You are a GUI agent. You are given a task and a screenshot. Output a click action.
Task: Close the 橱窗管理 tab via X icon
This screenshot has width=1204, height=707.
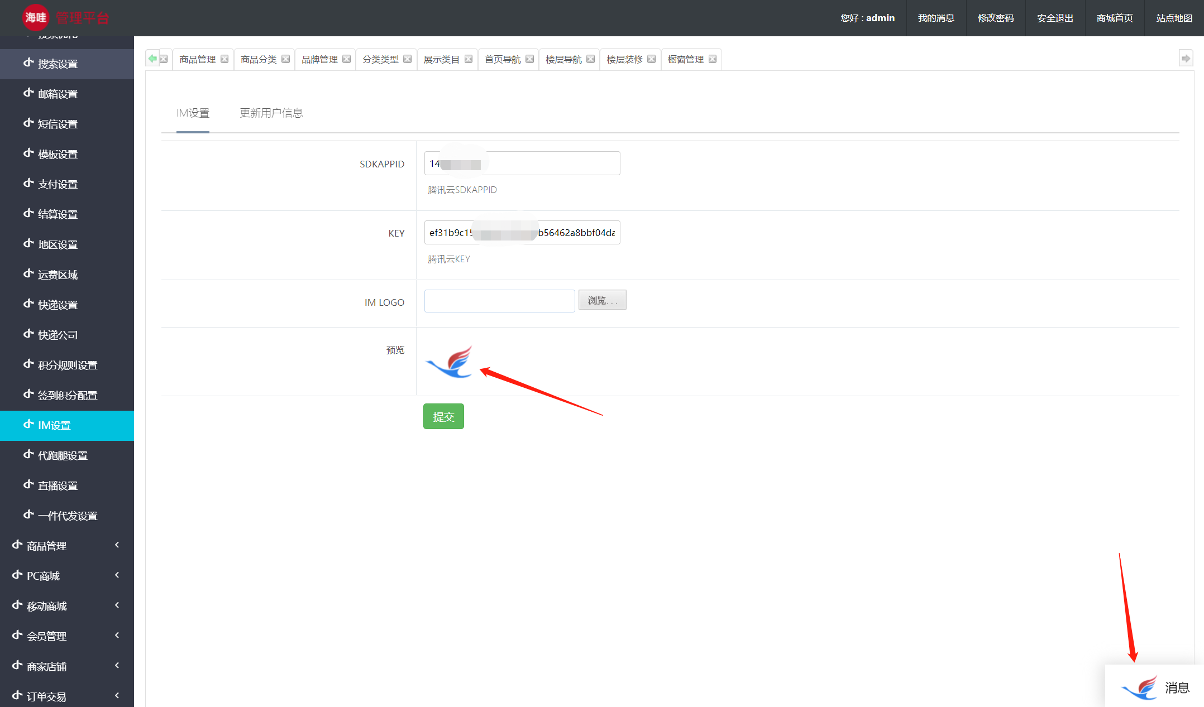pos(713,59)
